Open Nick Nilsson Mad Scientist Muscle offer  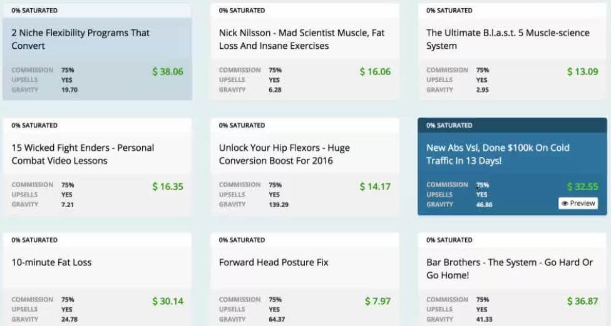[302, 39]
